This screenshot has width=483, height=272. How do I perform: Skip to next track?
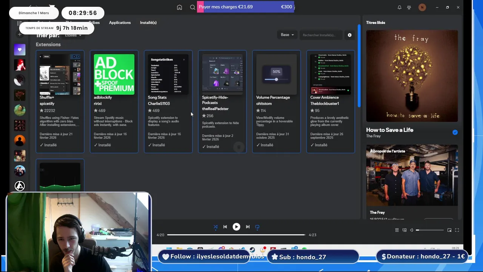[248, 227]
